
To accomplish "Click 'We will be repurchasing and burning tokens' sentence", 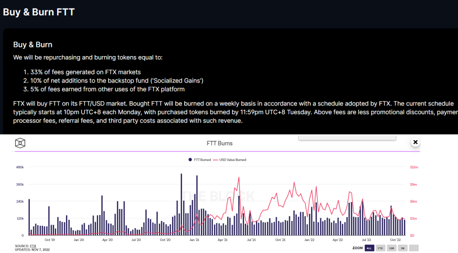I will click(88, 57).
